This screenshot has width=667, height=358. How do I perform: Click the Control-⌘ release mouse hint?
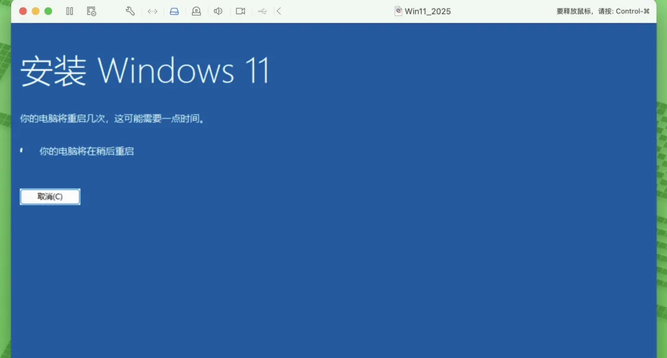603,12
